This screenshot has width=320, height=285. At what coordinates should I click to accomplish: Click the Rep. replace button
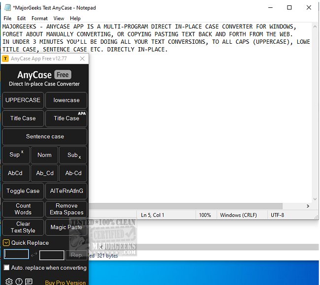(76, 255)
